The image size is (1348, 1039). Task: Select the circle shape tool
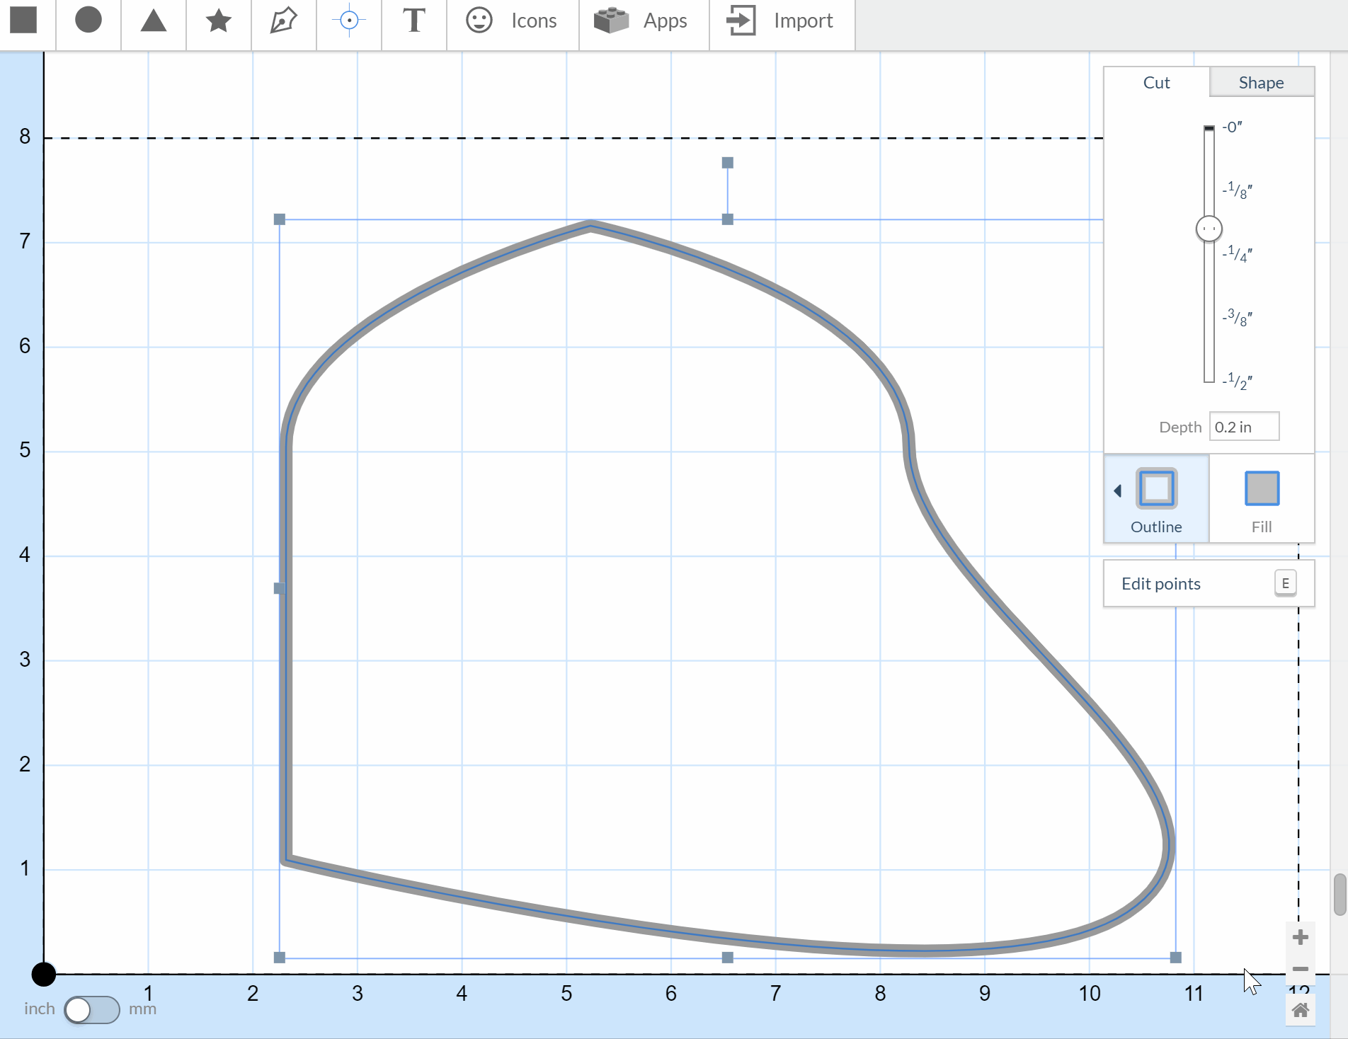pos(88,21)
